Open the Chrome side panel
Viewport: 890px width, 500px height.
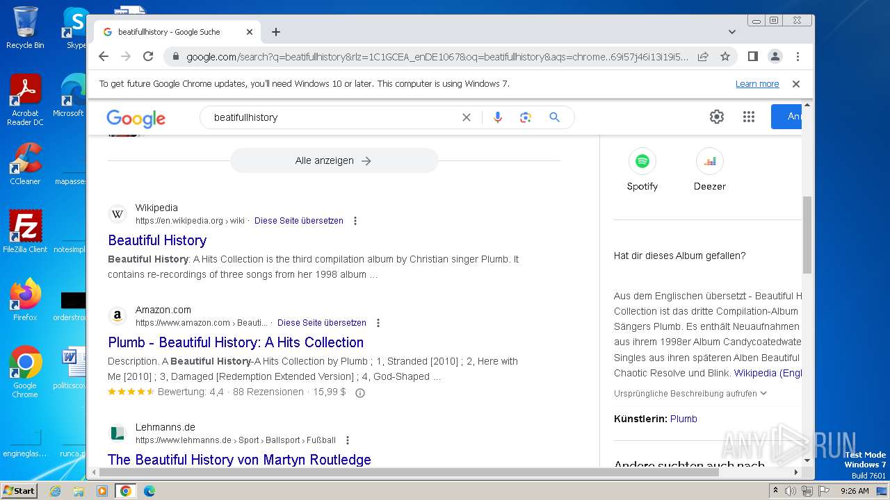coord(752,56)
